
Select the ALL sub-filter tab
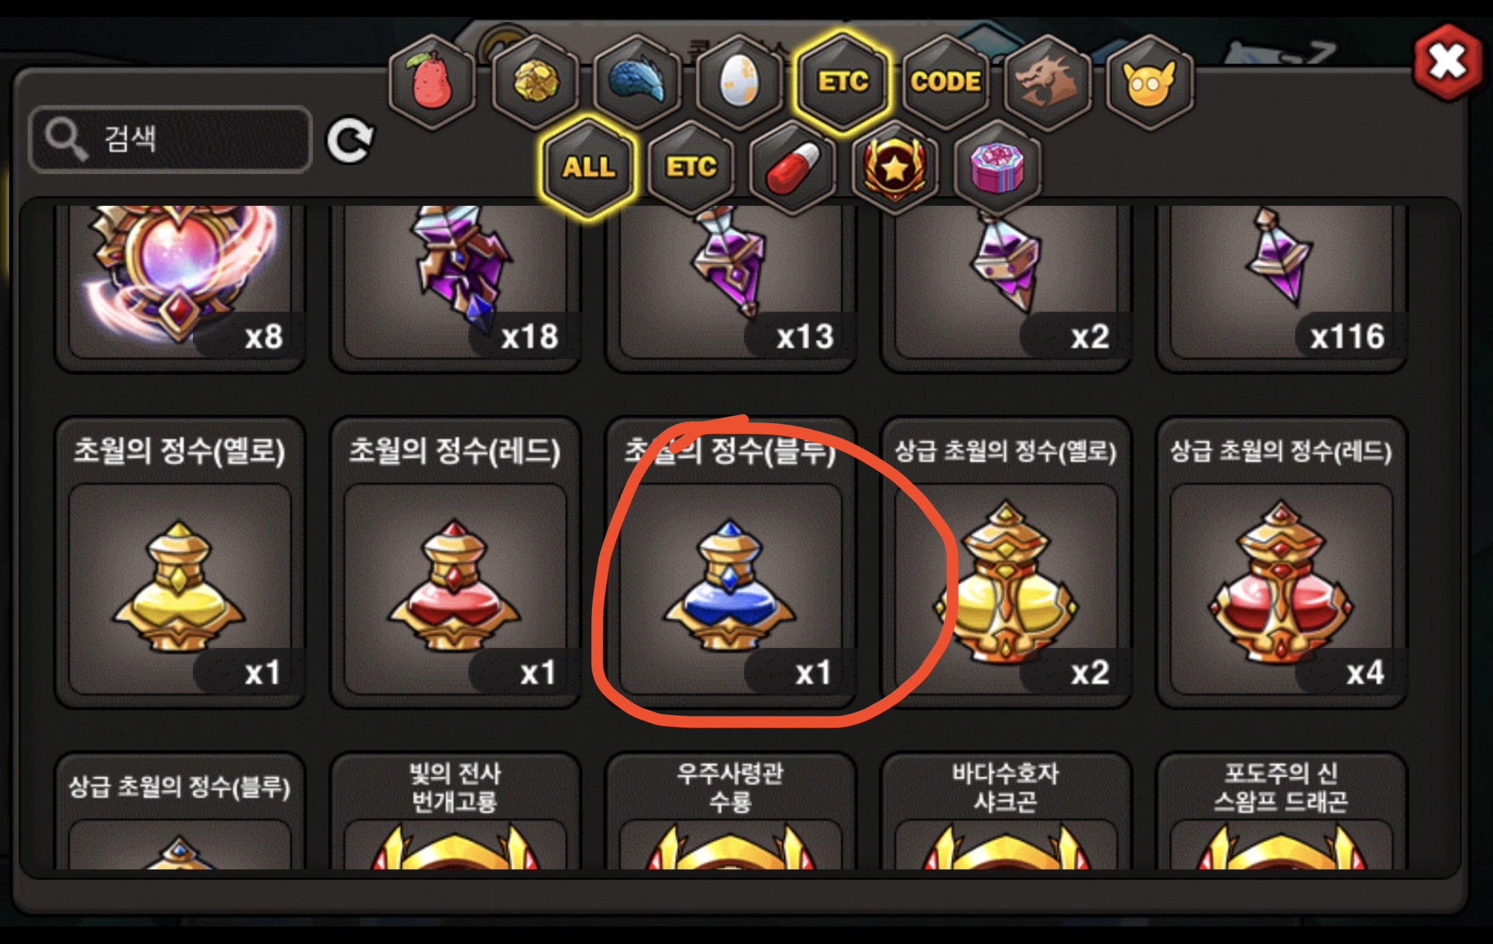(x=588, y=167)
